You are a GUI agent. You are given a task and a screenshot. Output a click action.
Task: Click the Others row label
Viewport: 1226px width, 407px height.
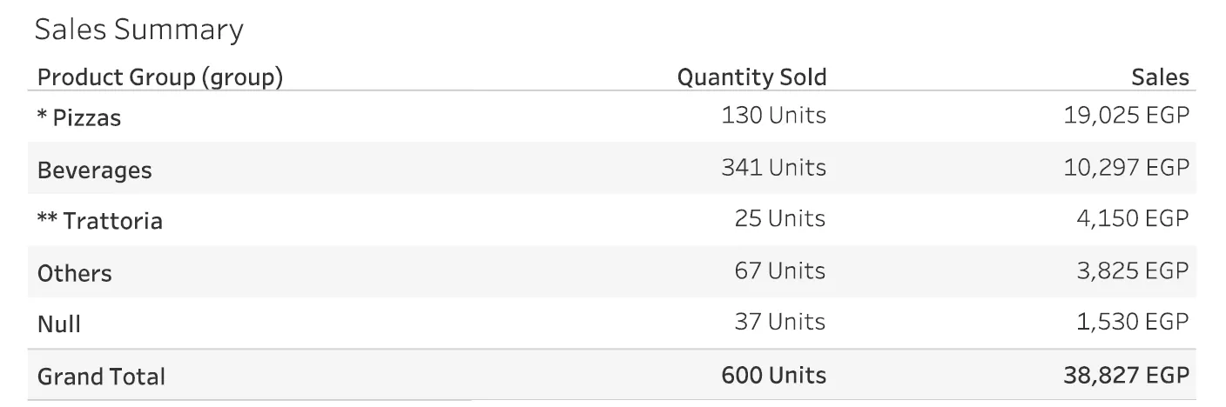75,273
